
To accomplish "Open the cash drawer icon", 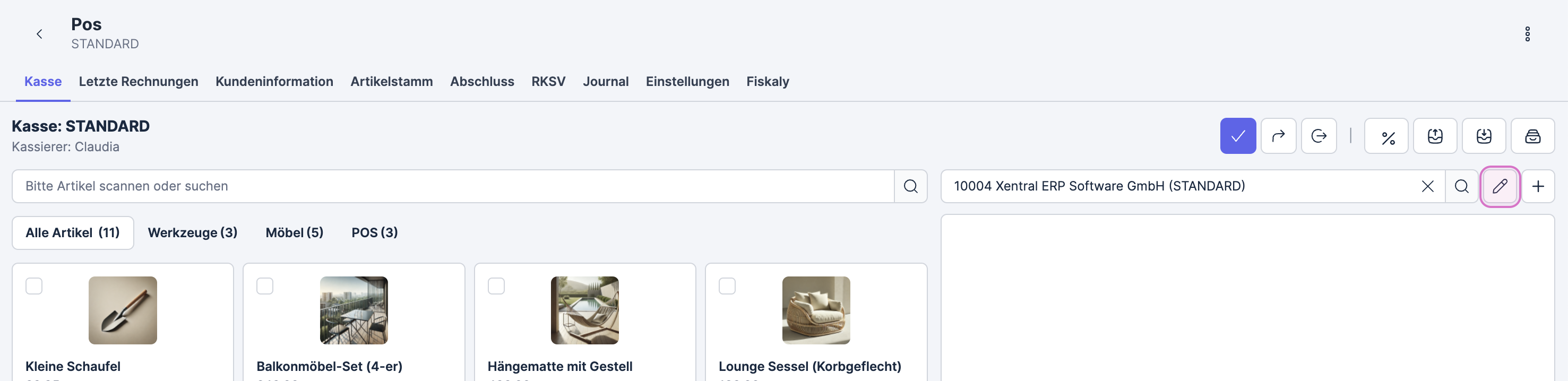I will (x=1532, y=136).
